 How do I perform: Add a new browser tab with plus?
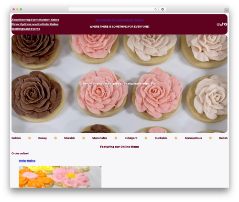(227, 11)
